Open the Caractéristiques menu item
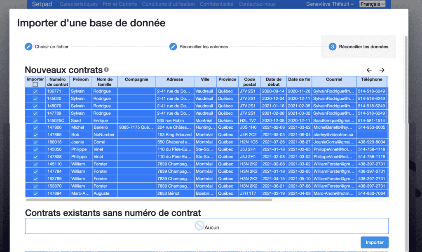This screenshot has width=422, height=252. (x=78, y=4)
